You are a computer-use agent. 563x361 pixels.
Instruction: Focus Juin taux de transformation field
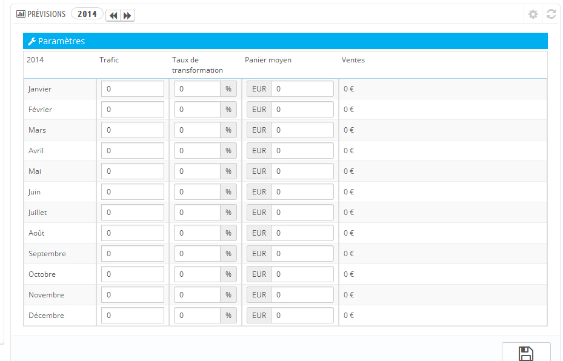point(197,192)
